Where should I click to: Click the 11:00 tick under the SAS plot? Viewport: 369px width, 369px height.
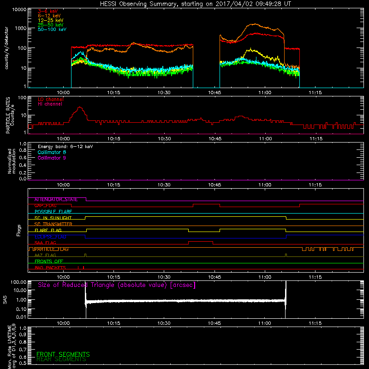click(x=265, y=323)
